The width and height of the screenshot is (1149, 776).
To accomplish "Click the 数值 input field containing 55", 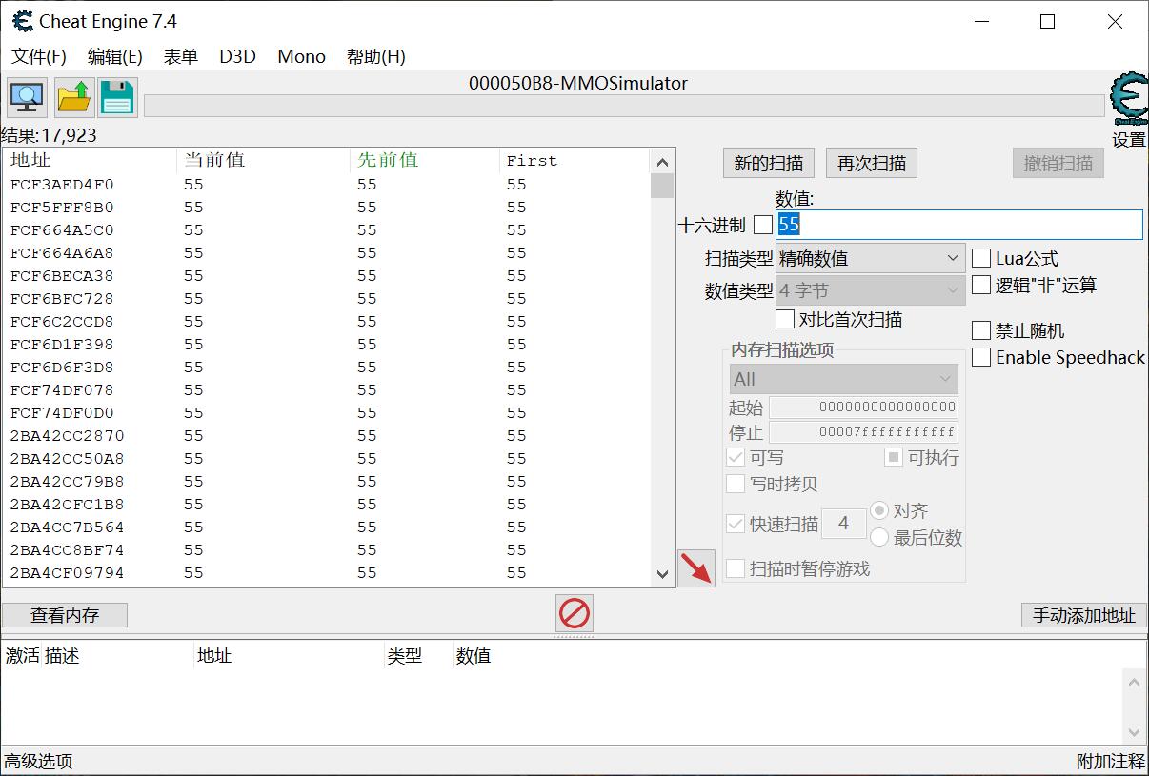I will tap(958, 225).
